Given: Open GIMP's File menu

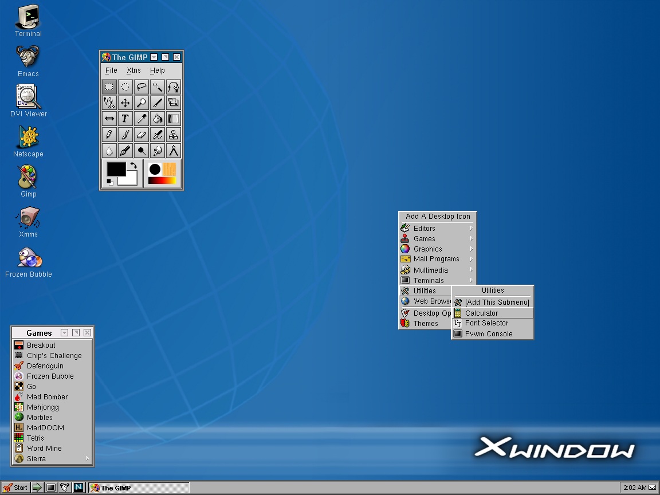Looking at the screenshot, I should [x=111, y=70].
